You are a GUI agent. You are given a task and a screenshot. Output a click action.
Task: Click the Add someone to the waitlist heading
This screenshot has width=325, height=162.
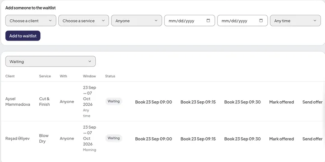pyautogui.click(x=31, y=8)
